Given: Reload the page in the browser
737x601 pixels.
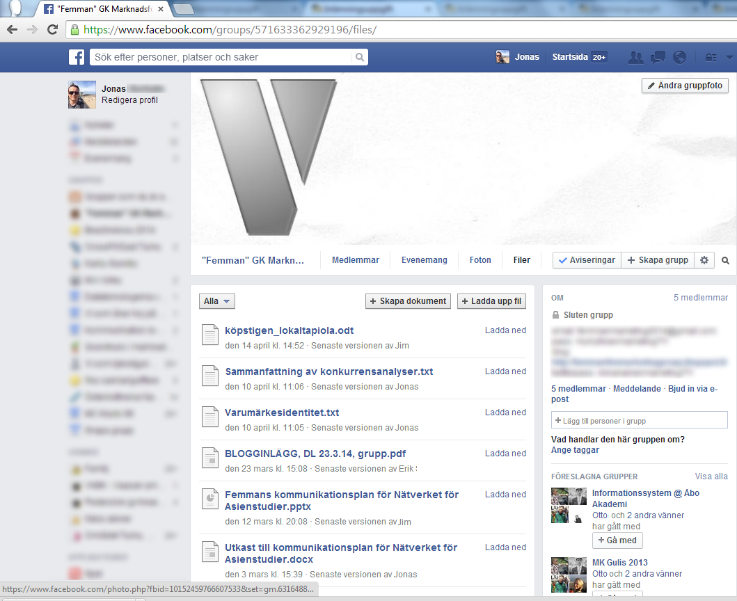Looking at the screenshot, I should (x=53, y=30).
